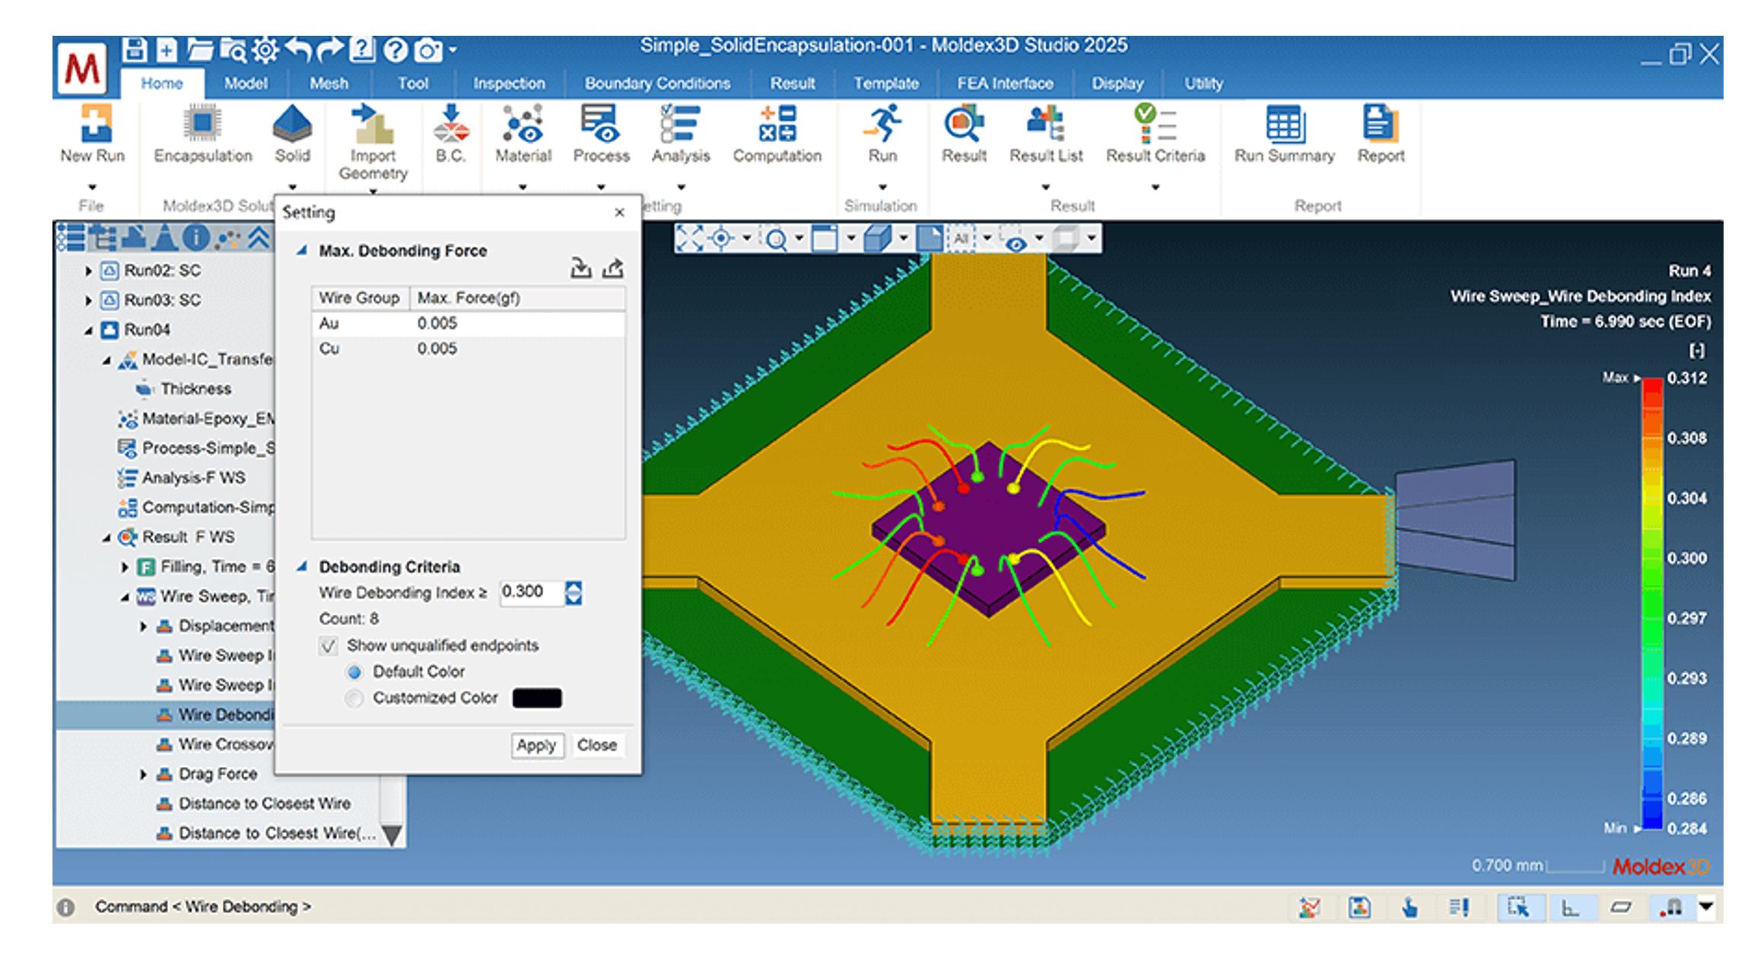Image resolution: width=1754 pixels, height=954 pixels.
Task: Select the Customized Color radio button
Action: point(354,699)
